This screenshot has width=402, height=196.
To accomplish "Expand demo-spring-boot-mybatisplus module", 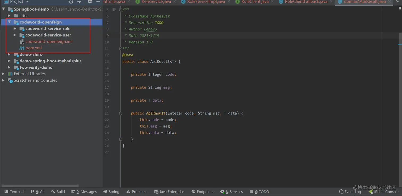I will [9, 61].
